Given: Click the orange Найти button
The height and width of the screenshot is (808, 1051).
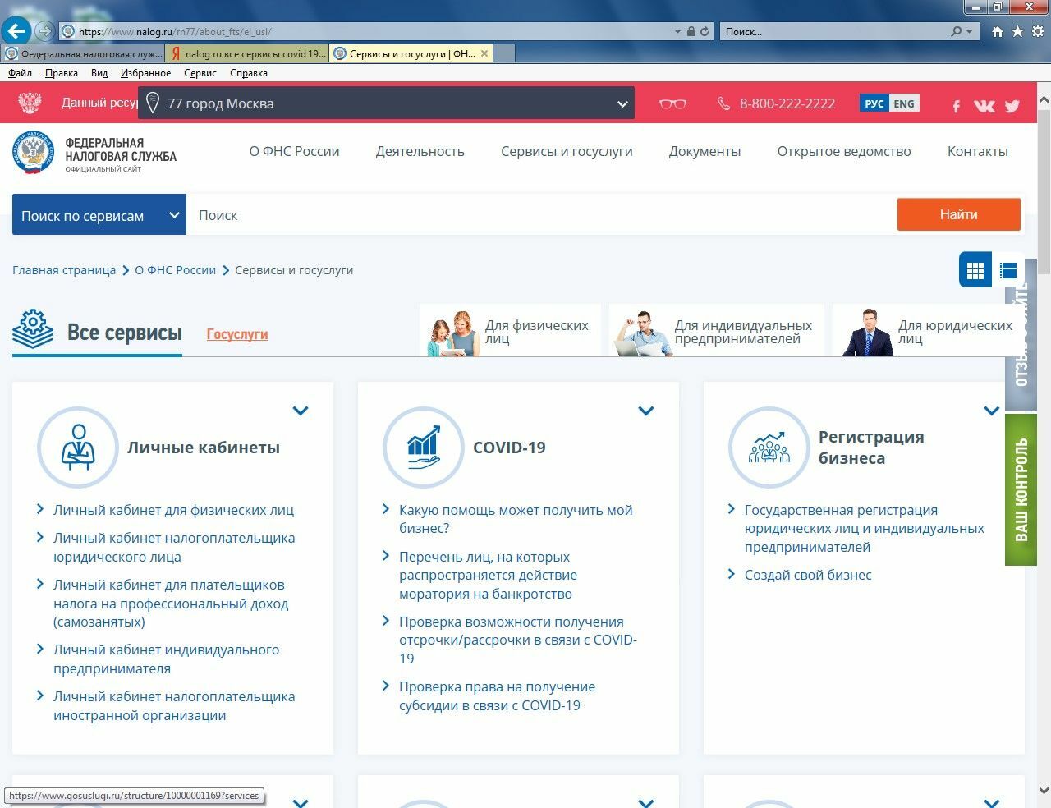Looking at the screenshot, I should [x=958, y=214].
